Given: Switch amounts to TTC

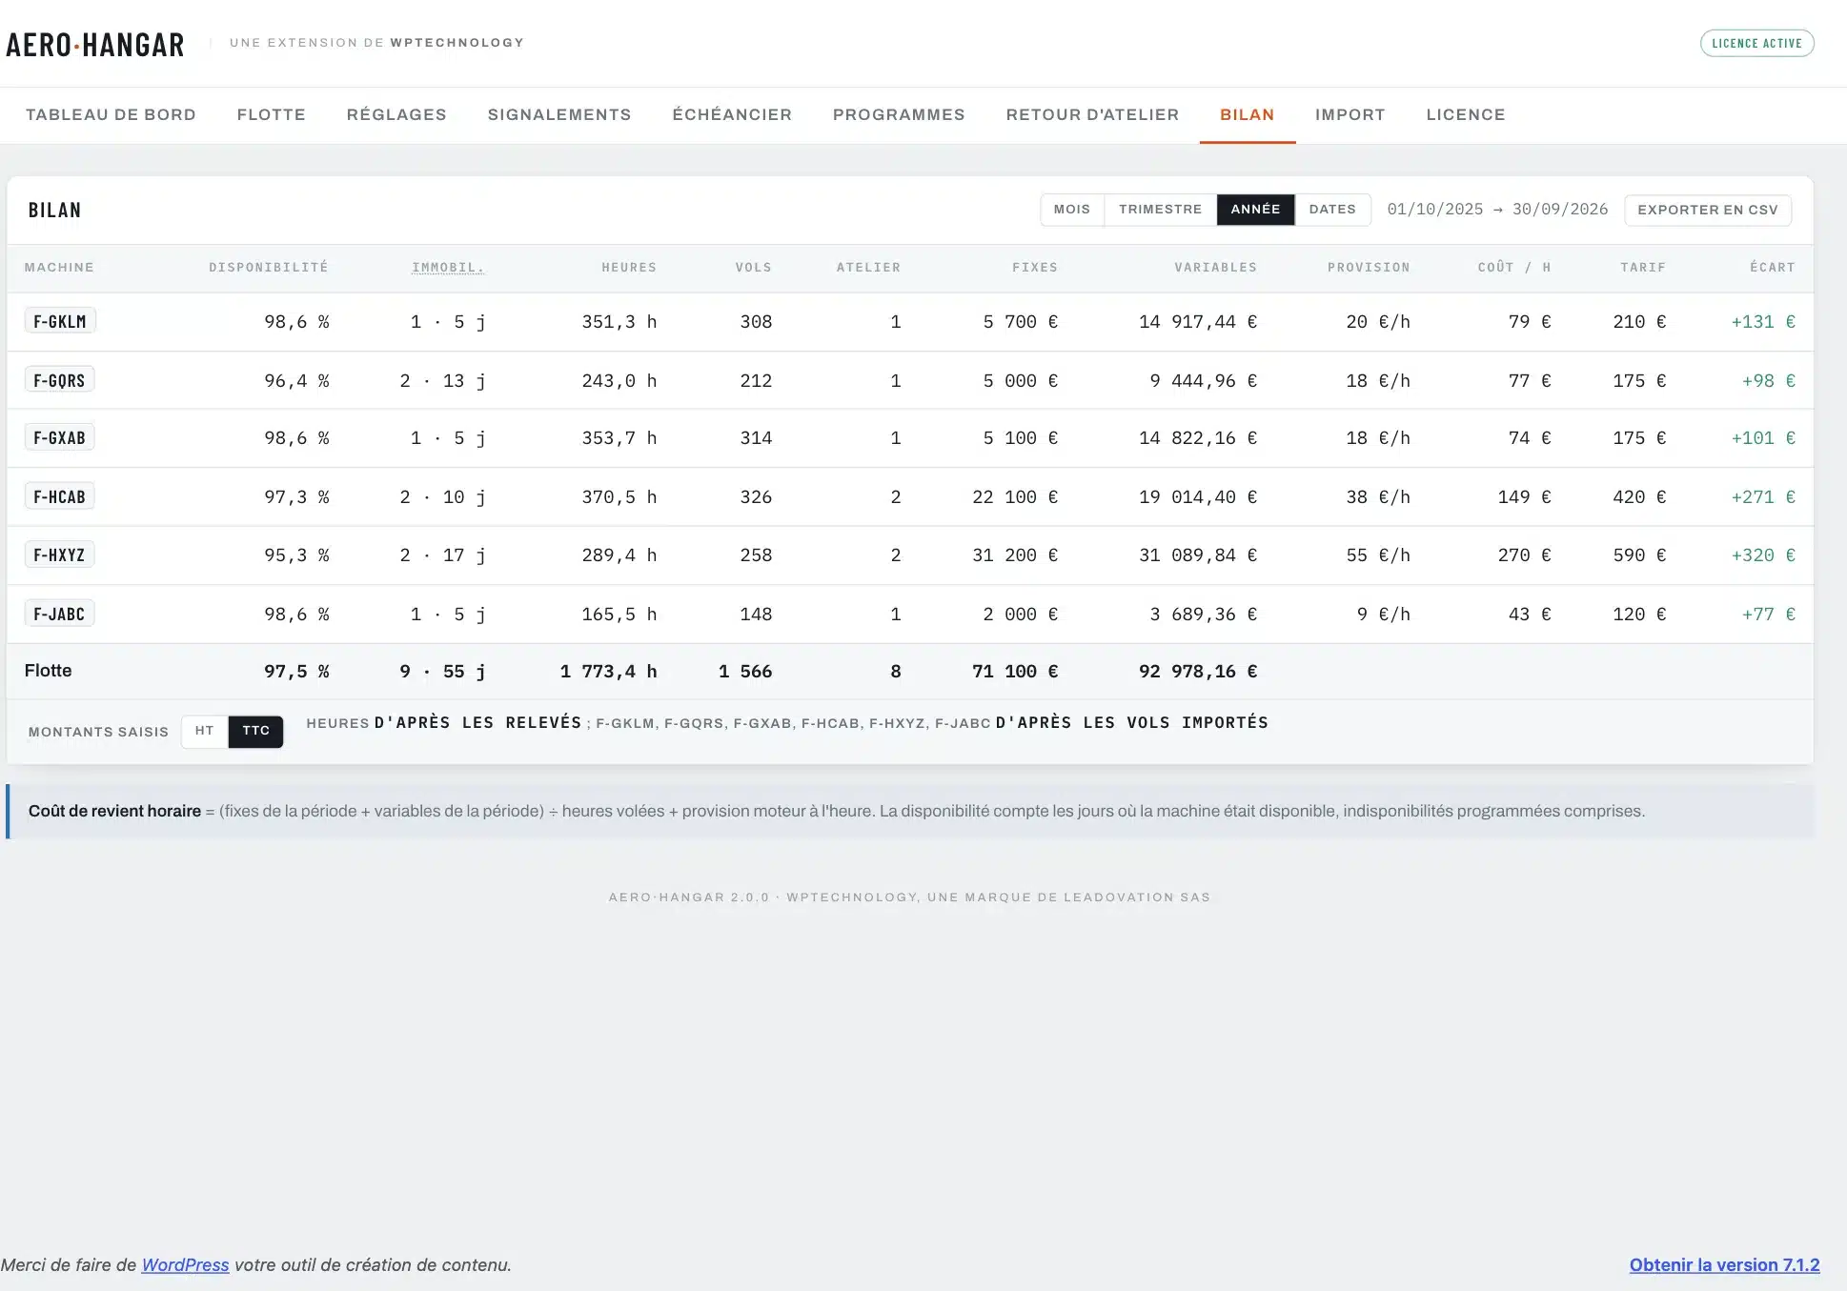Looking at the screenshot, I should tap(256, 731).
